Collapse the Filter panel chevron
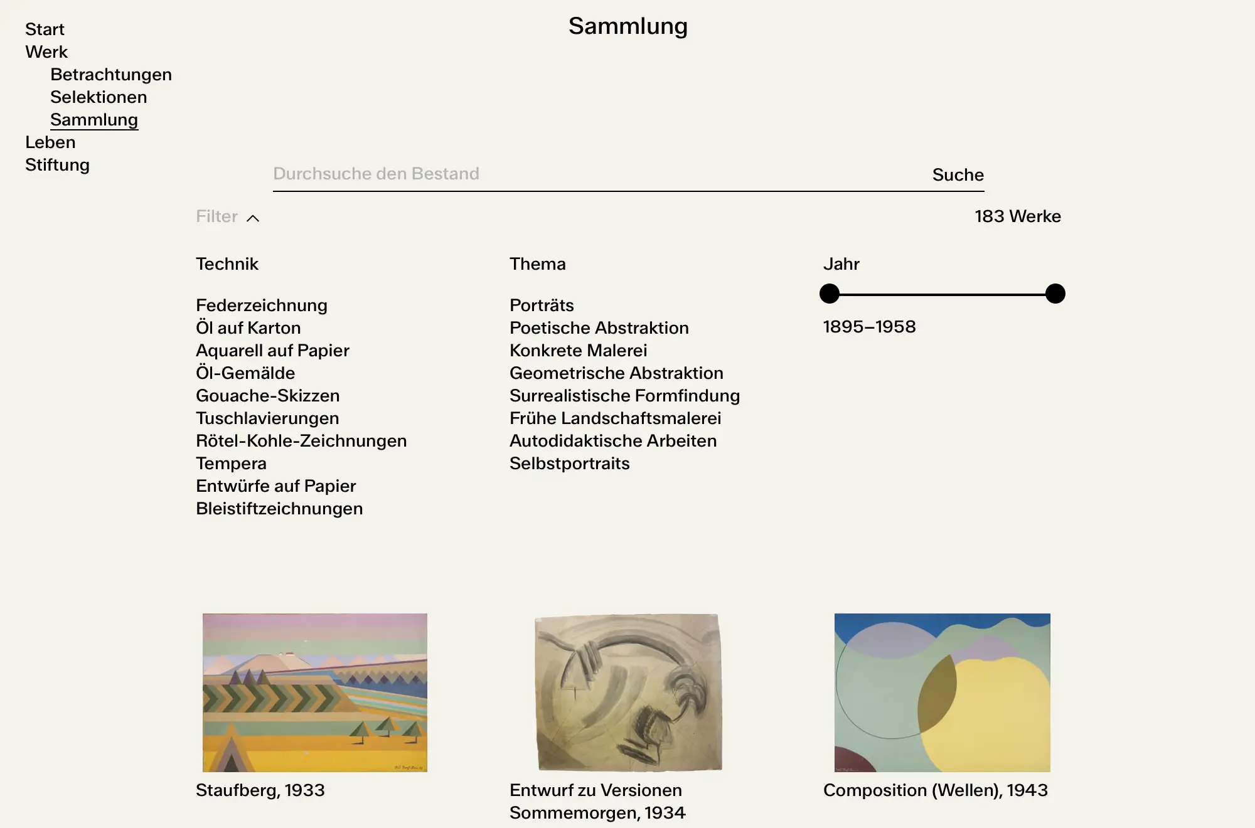Viewport: 1255px width, 828px height. click(253, 218)
